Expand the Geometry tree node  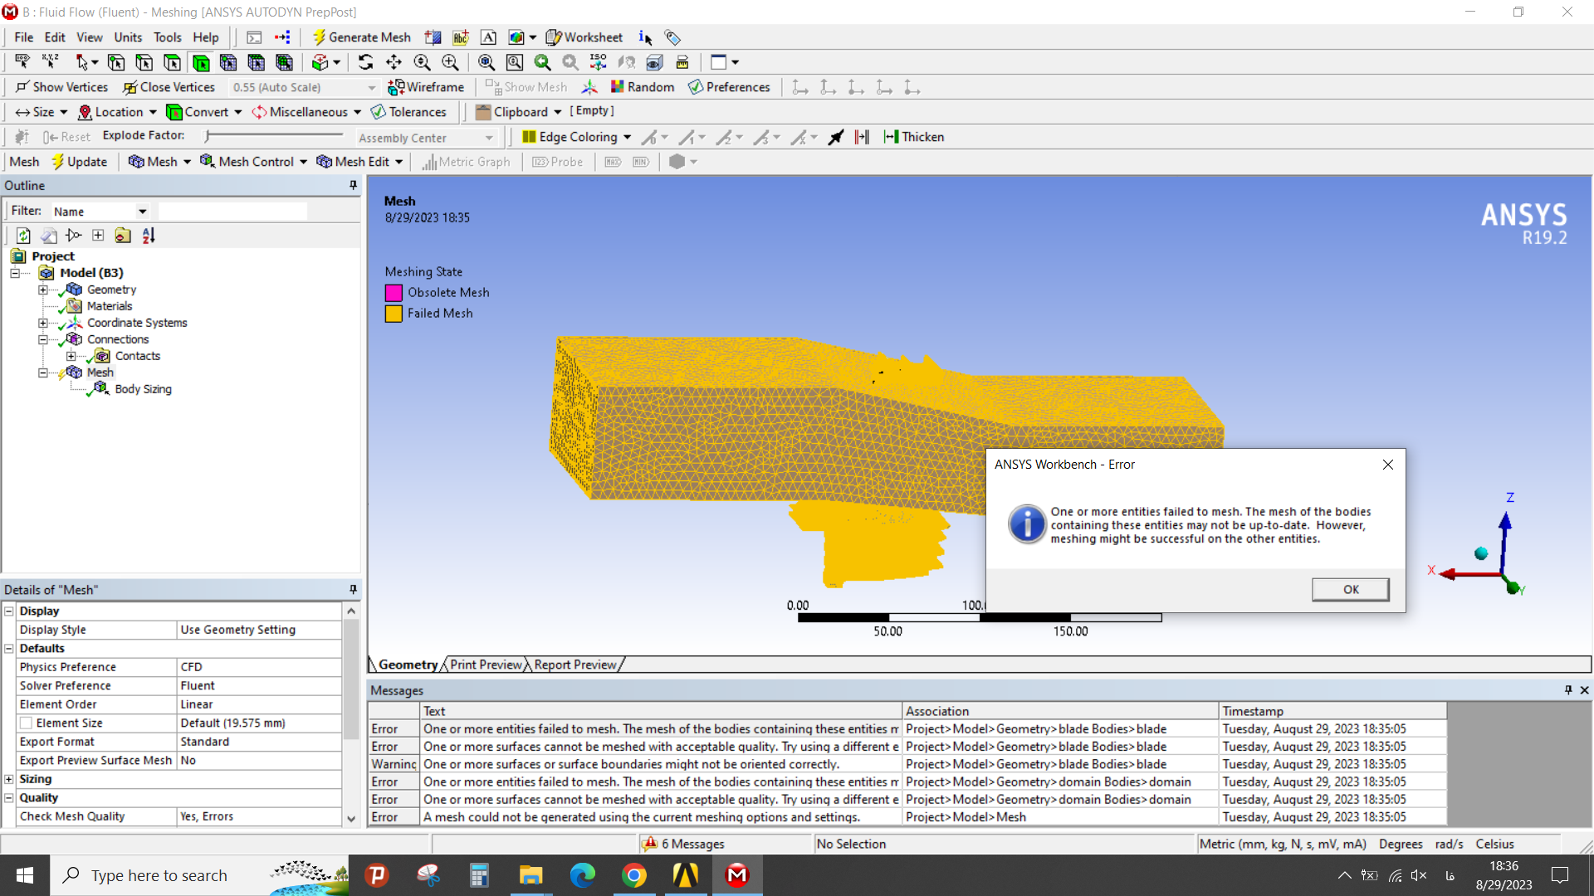point(43,290)
